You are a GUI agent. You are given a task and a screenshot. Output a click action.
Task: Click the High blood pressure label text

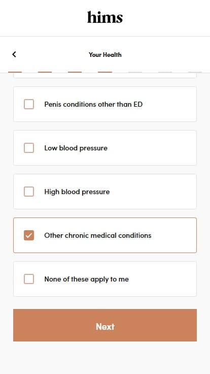pos(77,192)
